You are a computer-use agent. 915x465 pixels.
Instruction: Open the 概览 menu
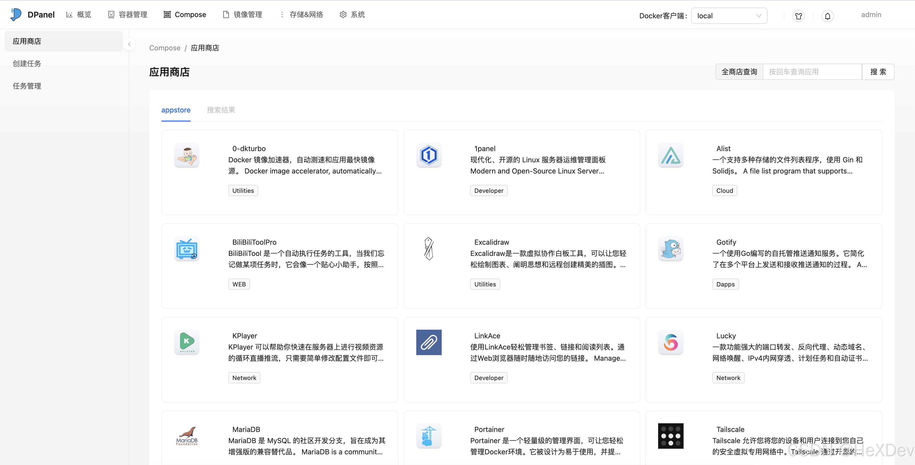(x=78, y=14)
